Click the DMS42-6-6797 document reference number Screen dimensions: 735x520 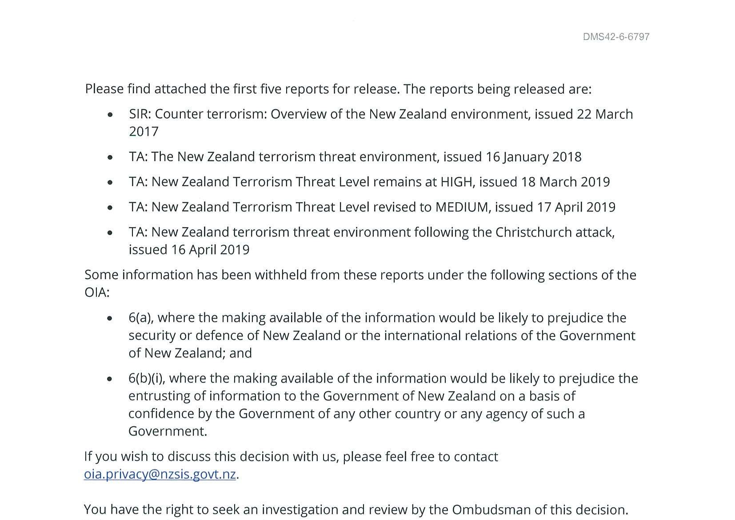point(616,37)
